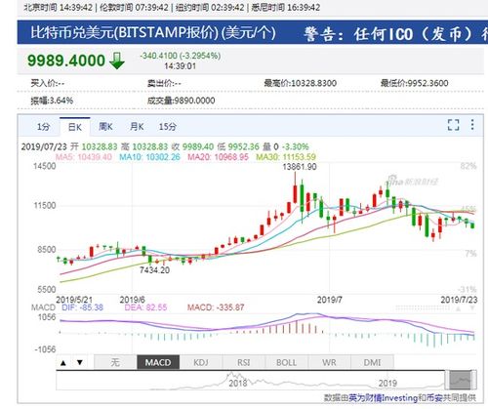Switch to the 月K chart tab

pyautogui.click(x=137, y=127)
